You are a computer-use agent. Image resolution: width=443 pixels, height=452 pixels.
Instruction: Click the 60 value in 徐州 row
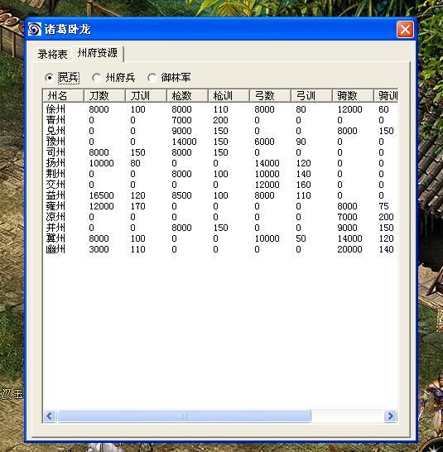pyautogui.click(x=383, y=109)
